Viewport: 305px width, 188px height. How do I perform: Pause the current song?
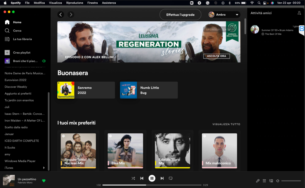(152, 178)
